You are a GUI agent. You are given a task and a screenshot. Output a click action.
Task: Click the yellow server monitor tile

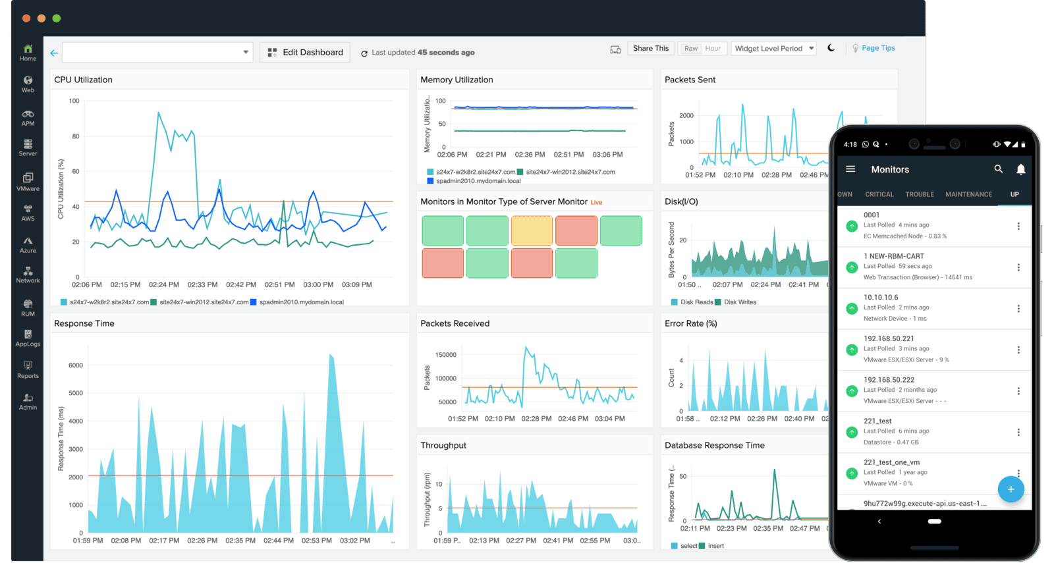point(532,230)
